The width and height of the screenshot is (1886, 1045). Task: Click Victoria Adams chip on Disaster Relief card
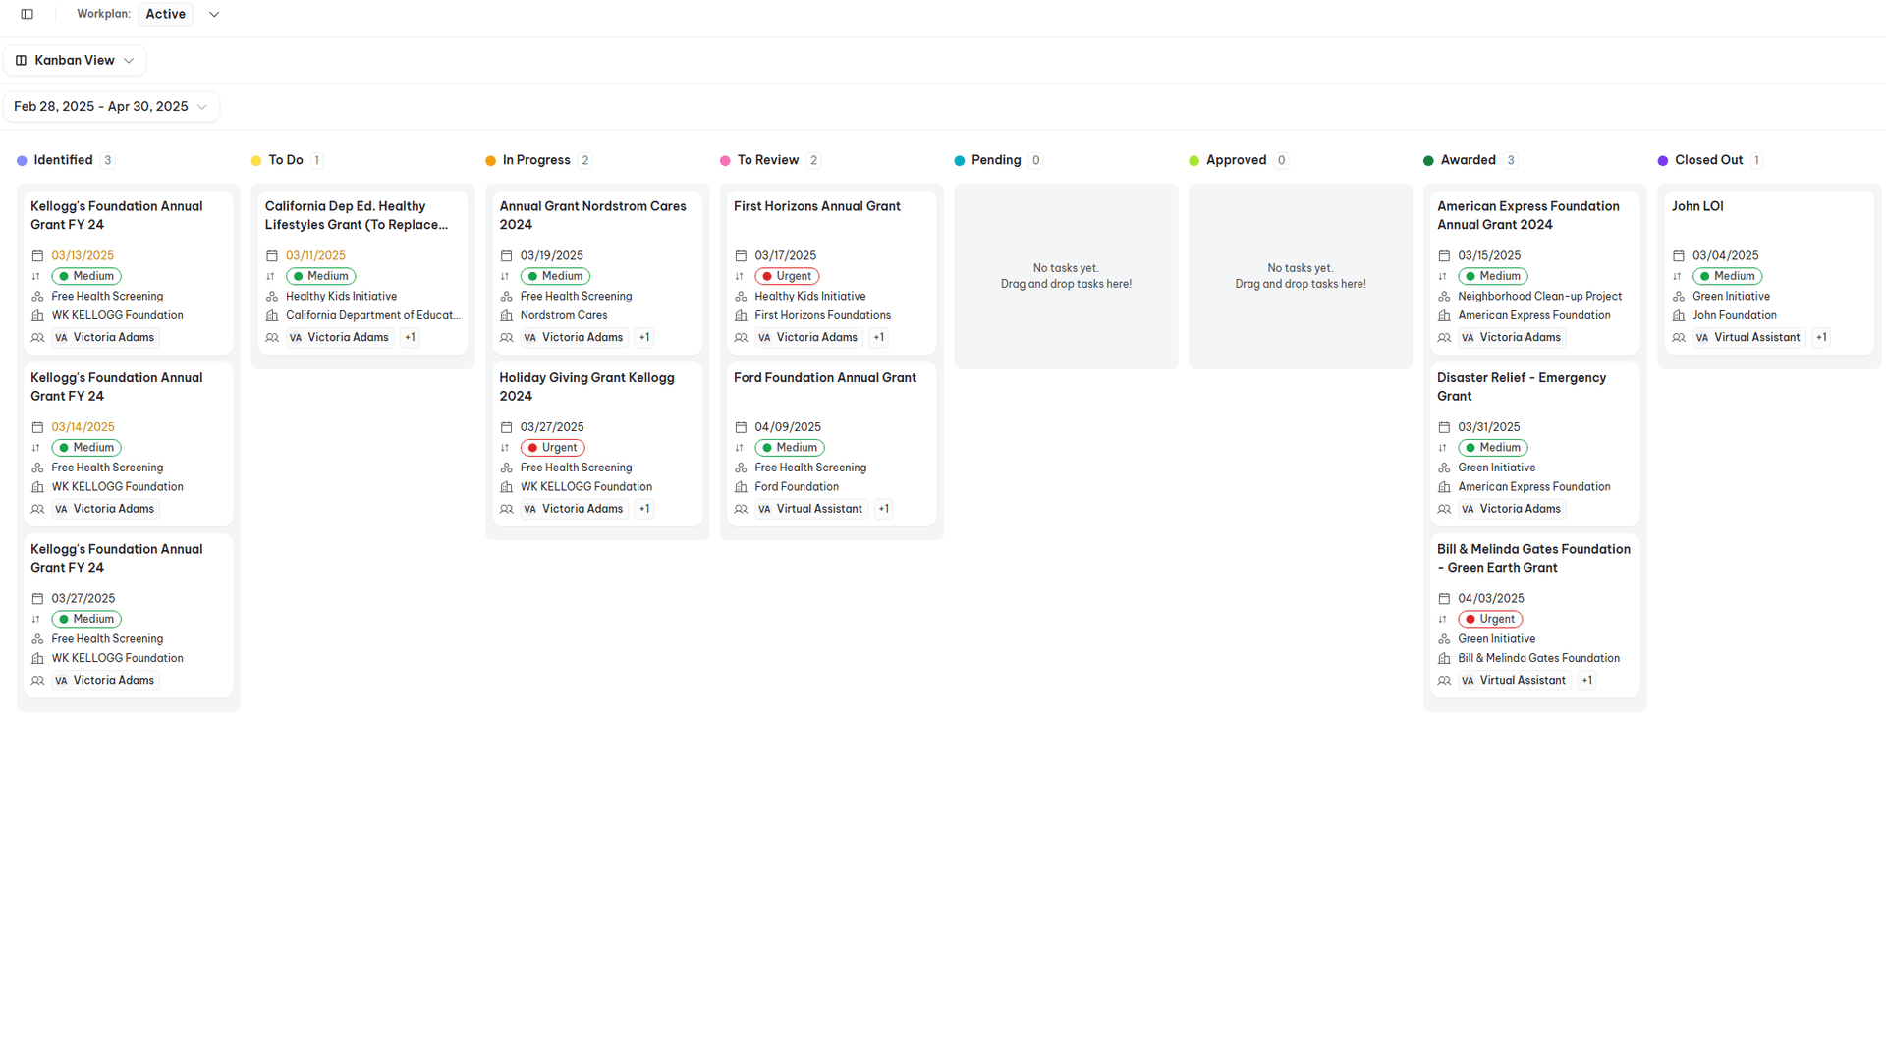[1511, 510]
